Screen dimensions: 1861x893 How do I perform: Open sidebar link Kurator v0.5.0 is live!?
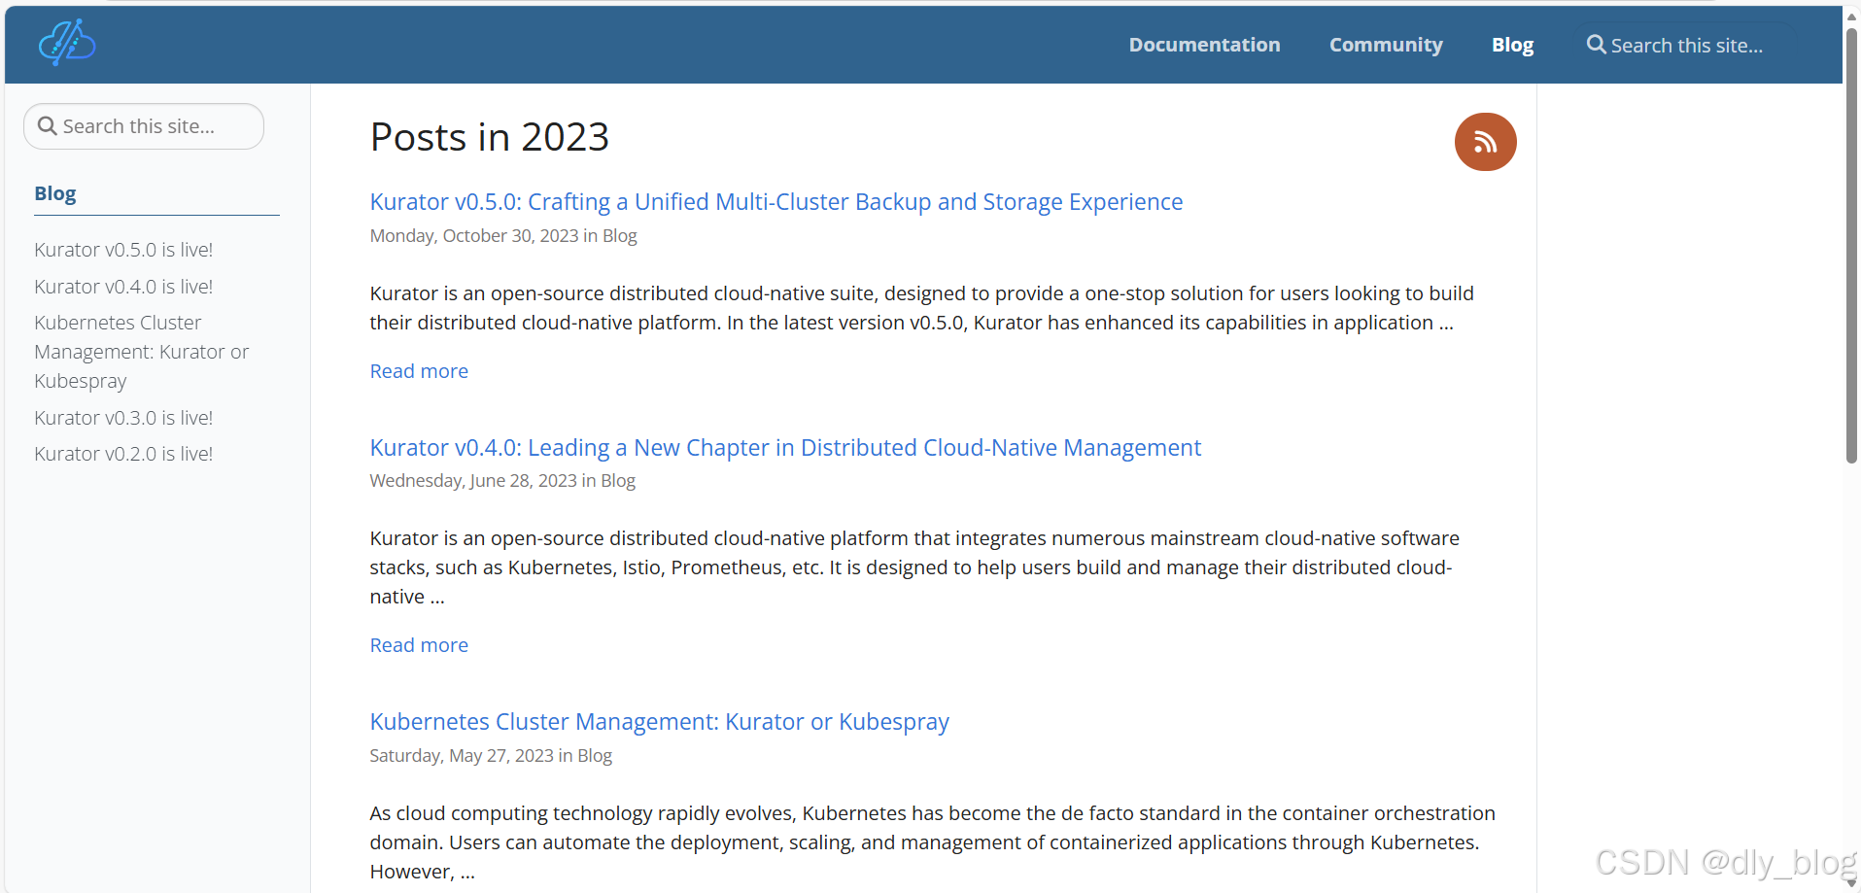[123, 250]
